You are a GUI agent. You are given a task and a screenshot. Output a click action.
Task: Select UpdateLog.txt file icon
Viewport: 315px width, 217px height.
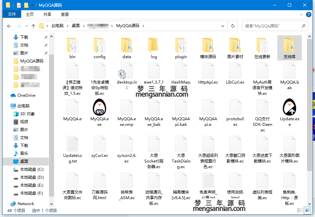(x=72, y=144)
